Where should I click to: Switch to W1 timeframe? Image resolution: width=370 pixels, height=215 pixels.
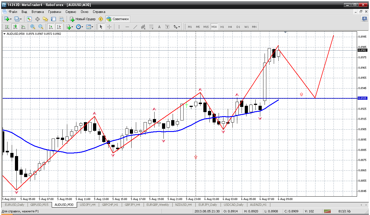[x=246, y=27]
